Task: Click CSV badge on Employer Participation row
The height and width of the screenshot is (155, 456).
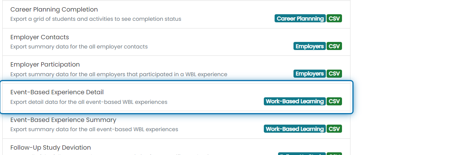Action: [334, 74]
